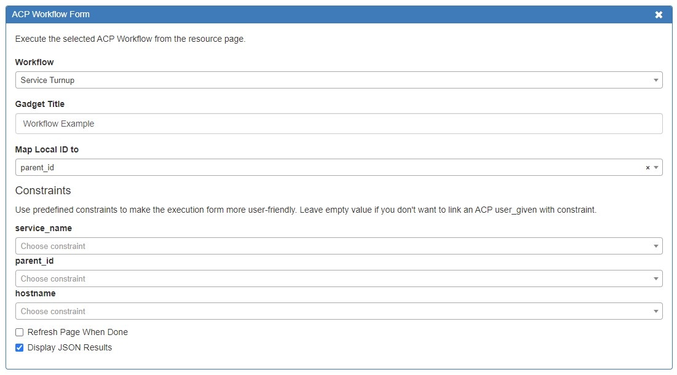The height and width of the screenshot is (375, 677).
Task: Open service_name 'Choose constraint' select box
Action: click(332, 246)
